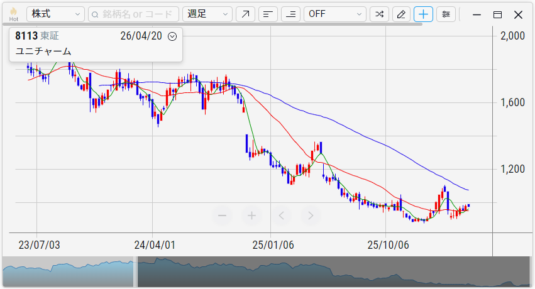Image resolution: width=535 pixels, height=289 pixels.
Task: Zoom out chart with minus button
Action: (222, 216)
